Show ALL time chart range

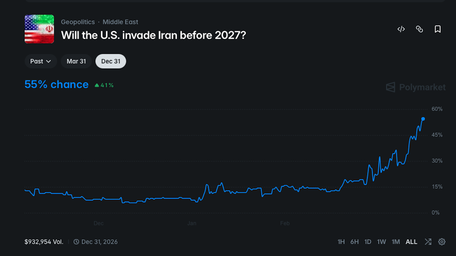[x=411, y=242]
